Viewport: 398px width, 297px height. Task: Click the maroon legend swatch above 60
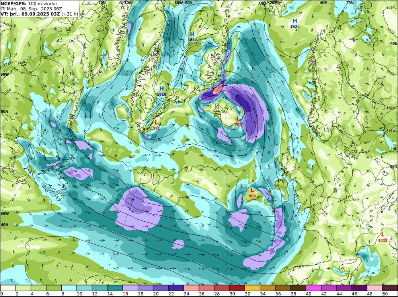(x=390, y=288)
